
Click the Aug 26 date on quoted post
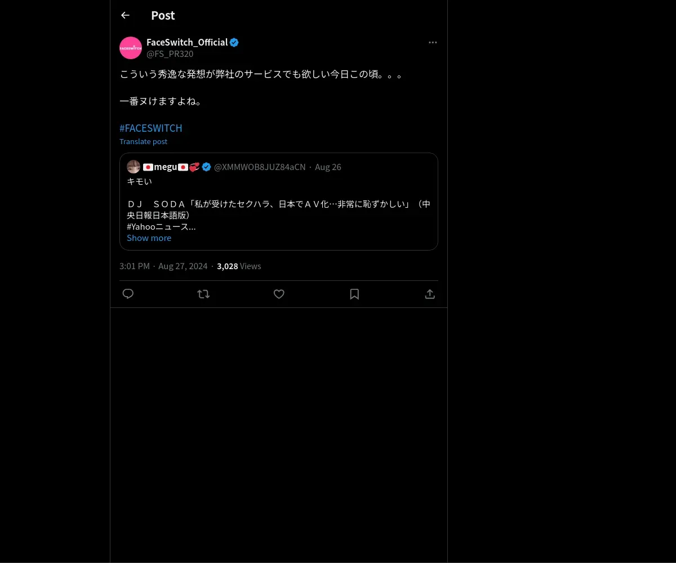click(x=328, y=167)
